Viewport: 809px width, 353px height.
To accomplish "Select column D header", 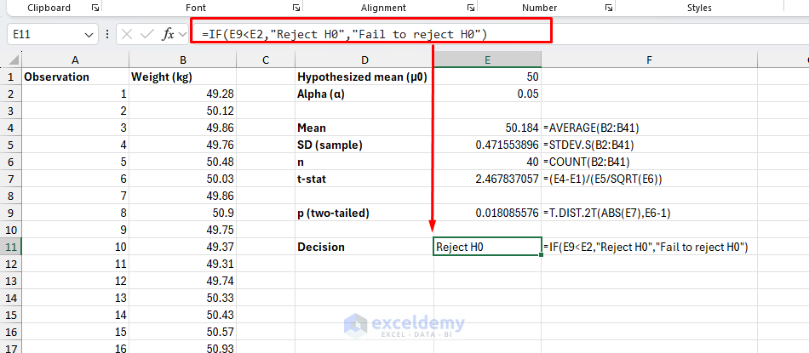I will 364,60.
